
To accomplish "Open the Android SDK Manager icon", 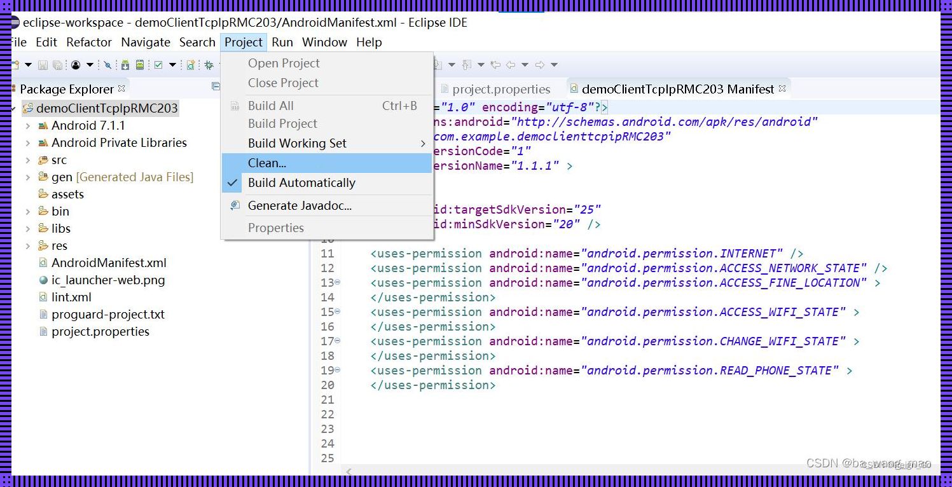I will (x=125, y=65).
